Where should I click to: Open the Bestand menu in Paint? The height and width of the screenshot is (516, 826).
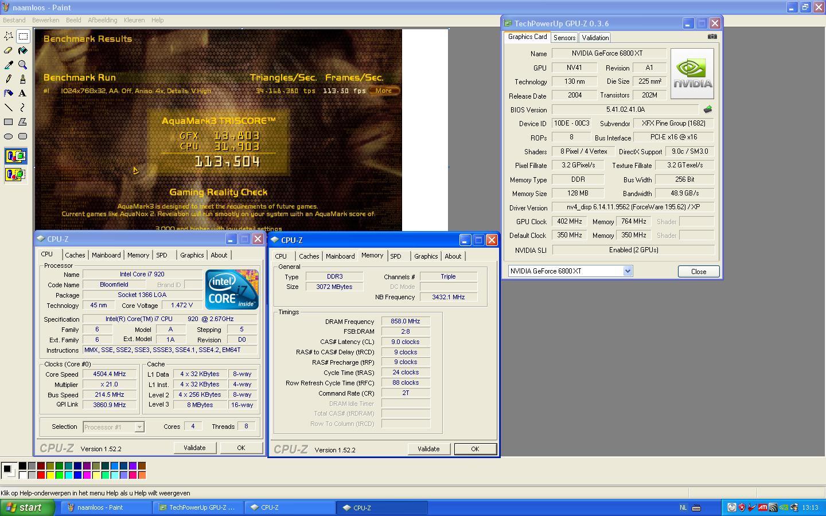pos(14,20)
